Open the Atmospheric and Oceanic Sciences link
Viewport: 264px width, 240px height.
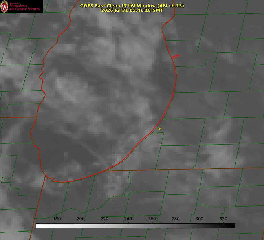click(x=24, y=7)
